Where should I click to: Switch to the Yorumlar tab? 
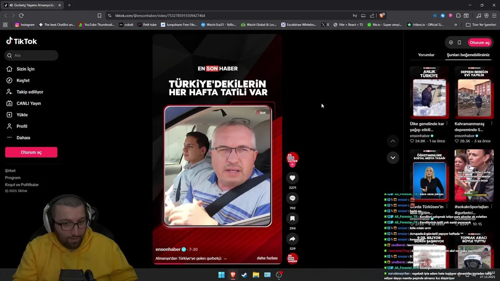[x=426, y=55]
